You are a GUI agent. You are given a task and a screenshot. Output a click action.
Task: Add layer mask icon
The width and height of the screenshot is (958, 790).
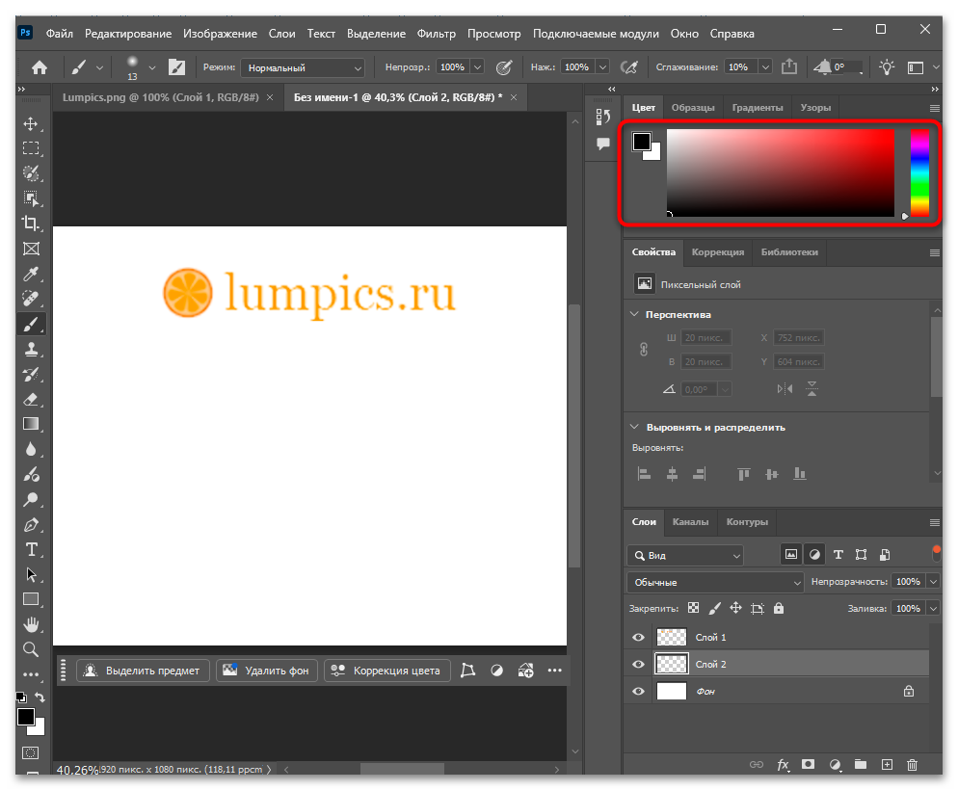pyautogui.click(x=809, y=764)
